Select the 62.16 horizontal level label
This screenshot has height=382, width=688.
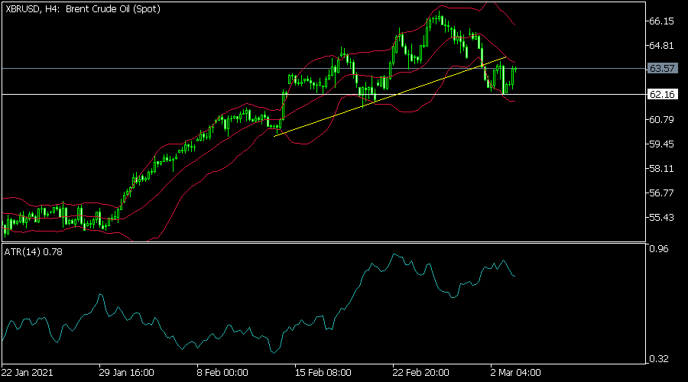coord(663,94)
